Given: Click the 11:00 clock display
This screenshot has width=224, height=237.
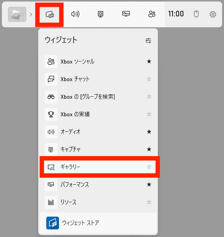Looking at the screenshot, I should pos(176,14).
